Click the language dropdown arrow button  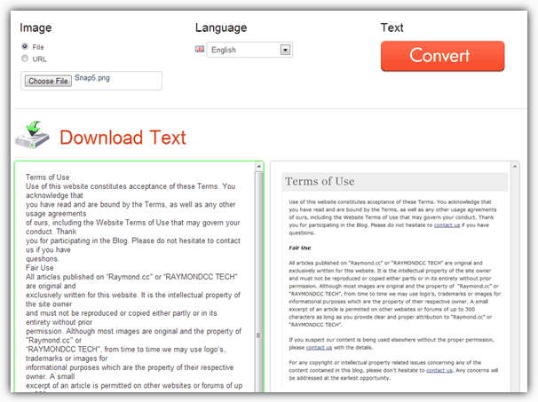pyautogui.click(x=285, y=51)
